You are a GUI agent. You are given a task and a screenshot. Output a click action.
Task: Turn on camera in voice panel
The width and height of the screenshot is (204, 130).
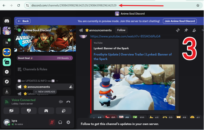[x=11, y=111]
